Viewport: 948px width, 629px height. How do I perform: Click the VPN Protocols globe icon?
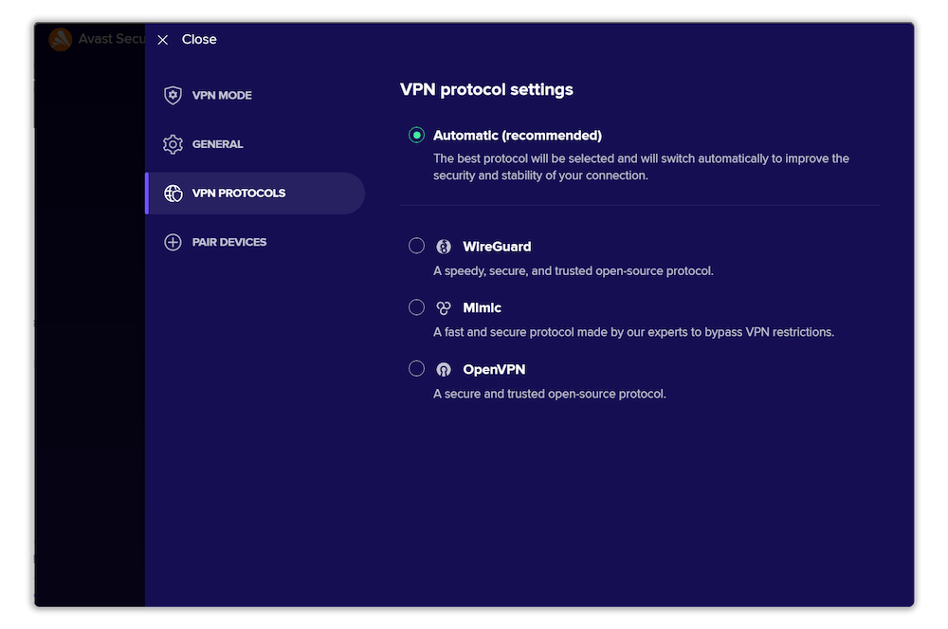pos(173,193)
